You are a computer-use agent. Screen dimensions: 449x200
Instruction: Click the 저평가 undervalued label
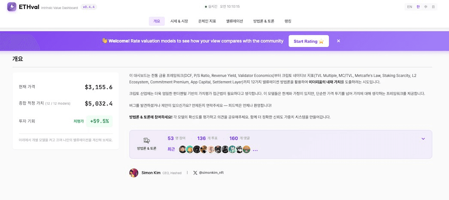tap(79, 121)
